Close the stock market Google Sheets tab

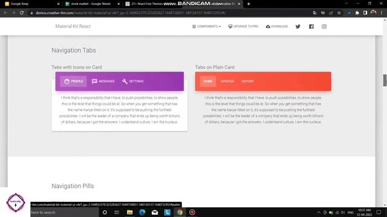tap(119, 4)
